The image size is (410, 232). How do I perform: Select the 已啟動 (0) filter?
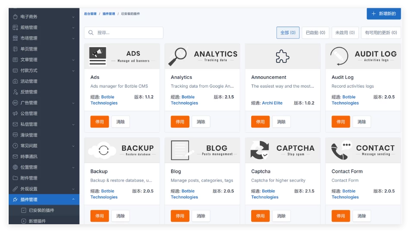pos(315,33)
